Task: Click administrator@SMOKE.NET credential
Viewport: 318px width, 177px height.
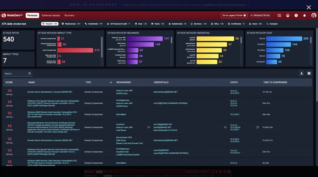Action: [x=166, y=92]
